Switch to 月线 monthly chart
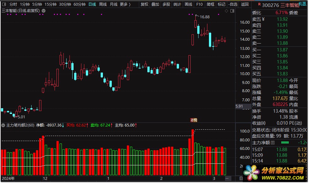 [x=114, y=4]
